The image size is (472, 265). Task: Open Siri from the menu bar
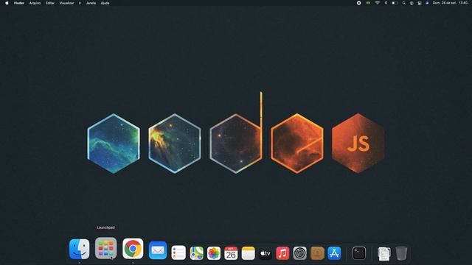pos(427,3)
